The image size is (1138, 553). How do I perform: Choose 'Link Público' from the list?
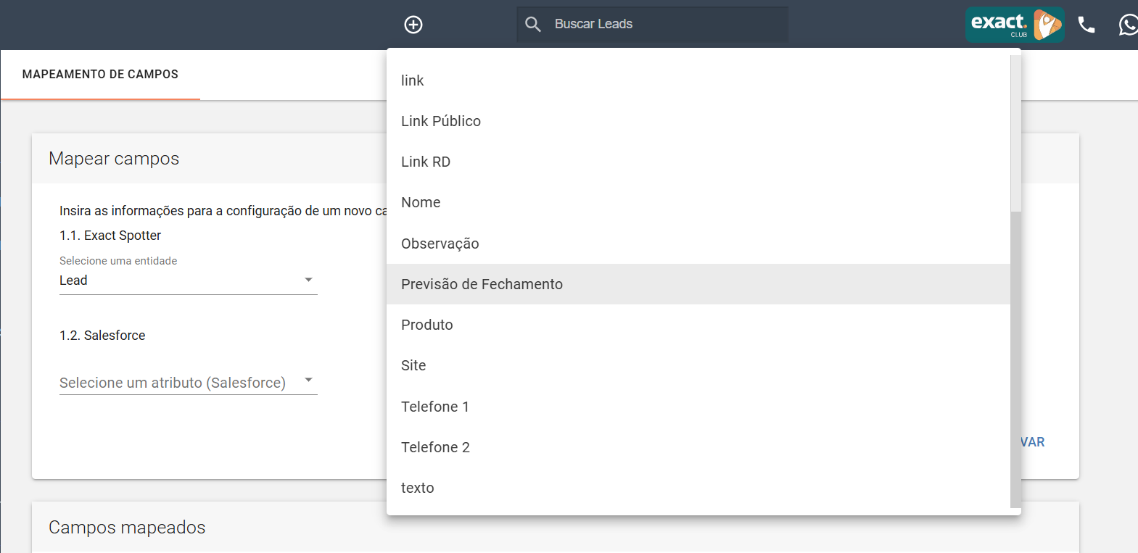click(698, 121)
